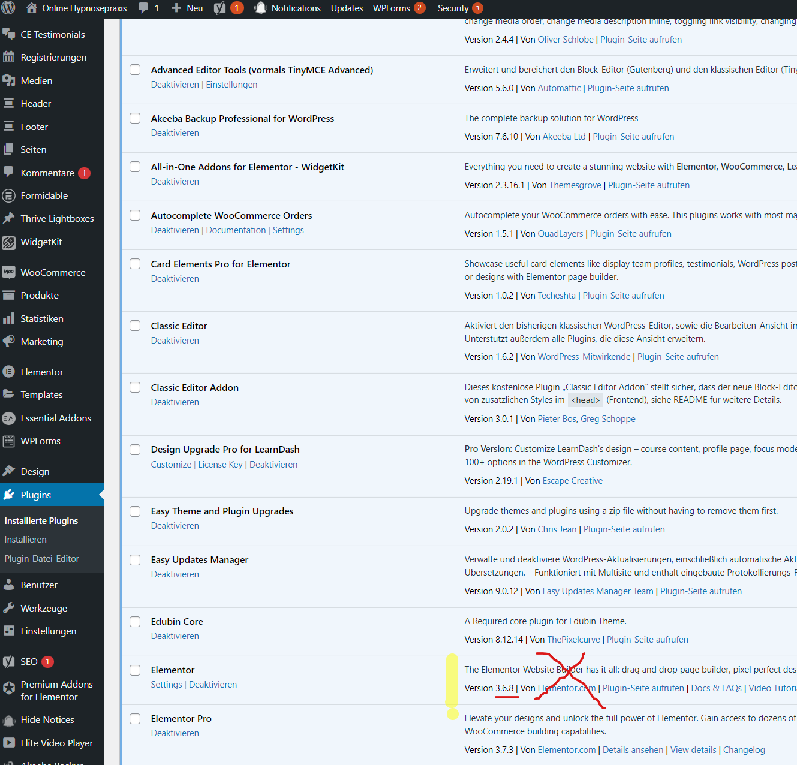Screen dimensions: 797x765
Task: Select the Akeeba Backup Professional checkbox
Action: [x=135, y=118]
